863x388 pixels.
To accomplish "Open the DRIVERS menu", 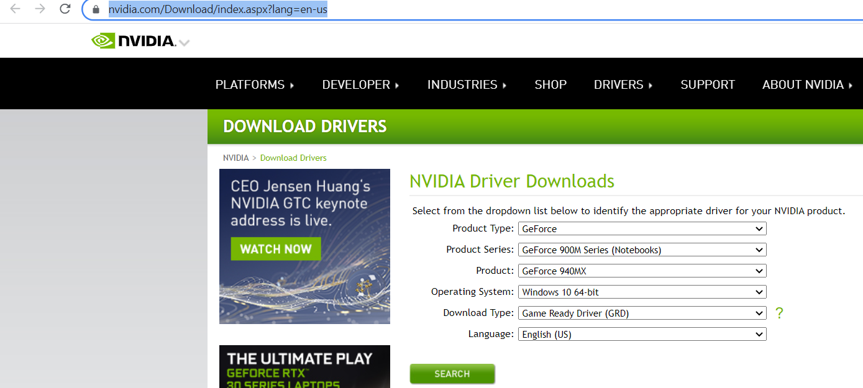I will [x=623, y=84].
